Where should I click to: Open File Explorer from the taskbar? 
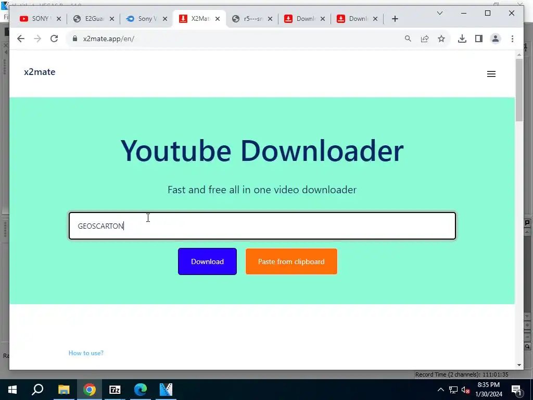(64, 390)
